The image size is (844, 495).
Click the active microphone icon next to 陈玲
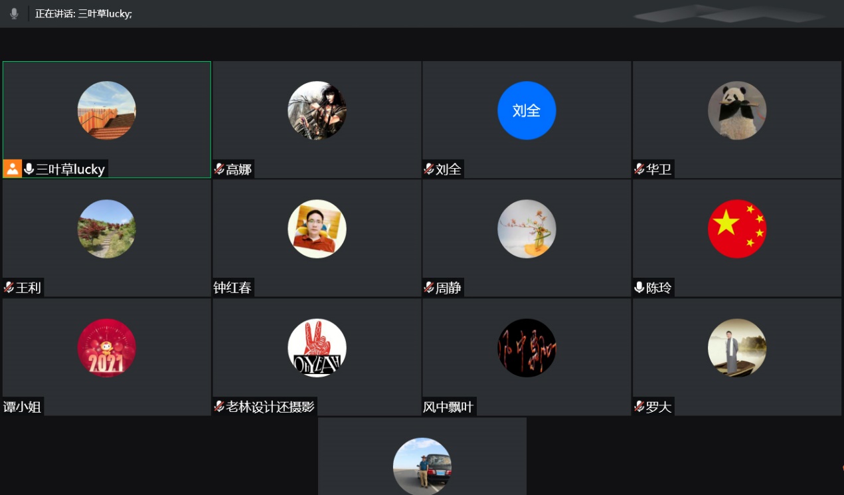639,288
